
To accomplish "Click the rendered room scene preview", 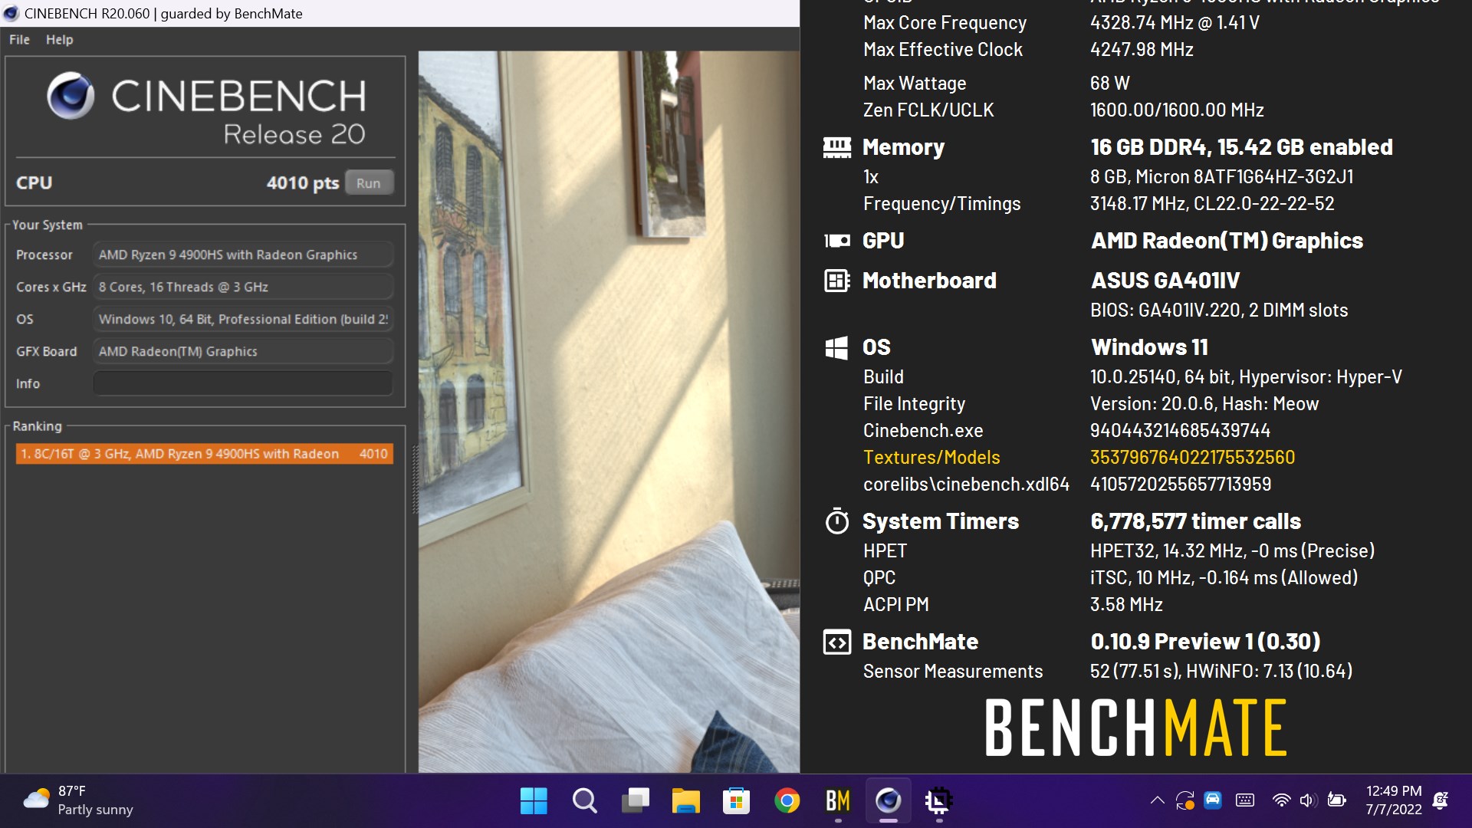I will click(x=609, y=412).
